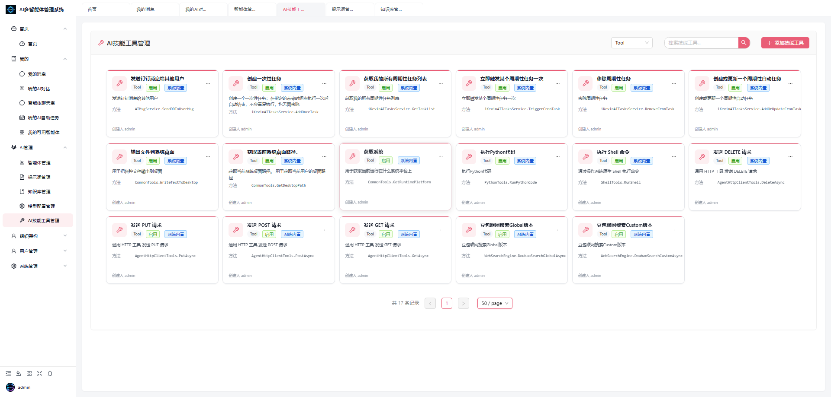Open 我的AI自动任务 in the sidebar
This screenshot has width=831, height=397.
pos(39,118)
